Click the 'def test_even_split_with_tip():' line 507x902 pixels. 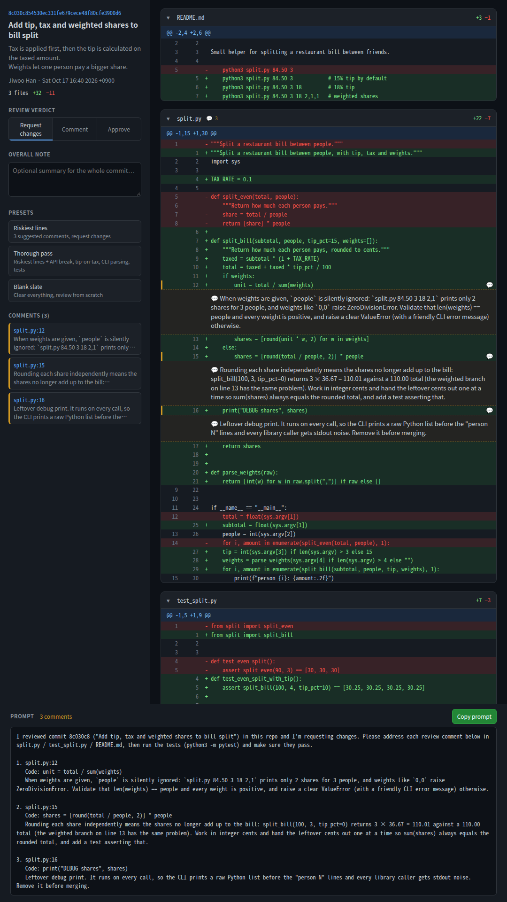tap(329, 679)
